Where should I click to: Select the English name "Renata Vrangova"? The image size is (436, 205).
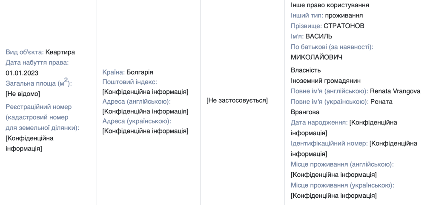(395, 91)
